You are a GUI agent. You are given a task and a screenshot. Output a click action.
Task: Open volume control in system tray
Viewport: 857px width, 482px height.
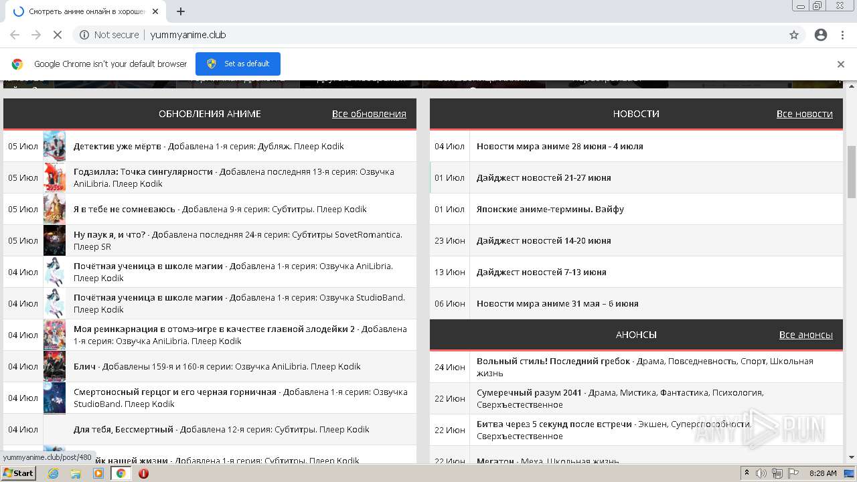(x=761, y=473)
